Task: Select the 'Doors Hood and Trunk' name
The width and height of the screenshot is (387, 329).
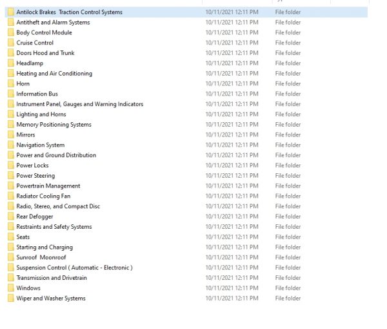Action: click(x=45, y=53)
